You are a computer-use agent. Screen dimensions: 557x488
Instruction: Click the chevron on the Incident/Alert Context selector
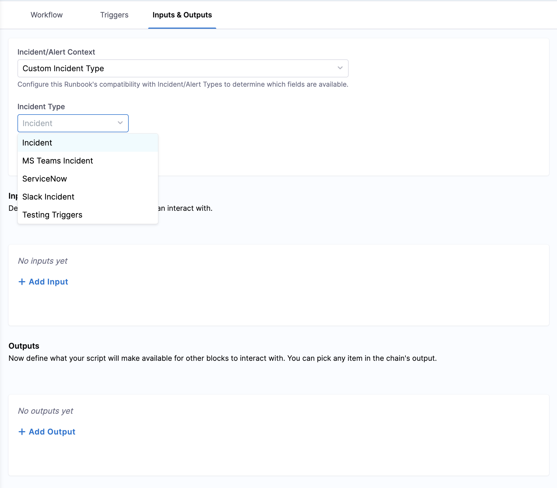(x=340, y=68)
